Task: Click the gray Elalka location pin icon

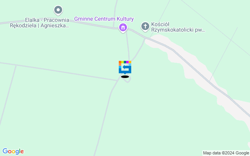Action: click(58, 11)
